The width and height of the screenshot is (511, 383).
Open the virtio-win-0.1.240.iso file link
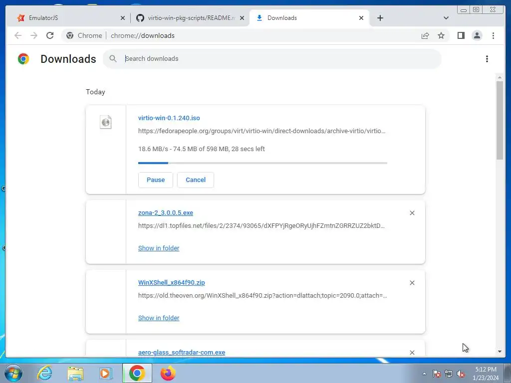pos(169,118)
